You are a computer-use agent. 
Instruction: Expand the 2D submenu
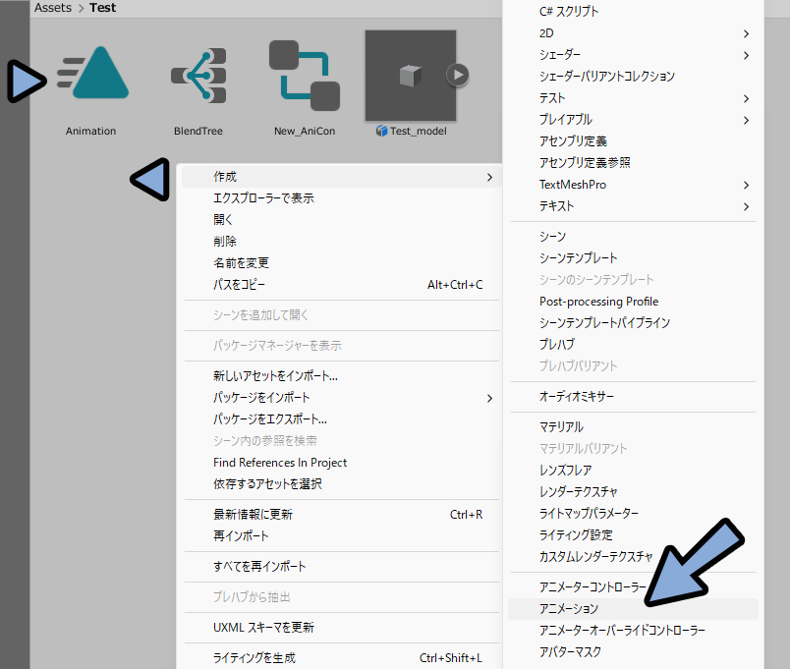(x=634, y=33)
